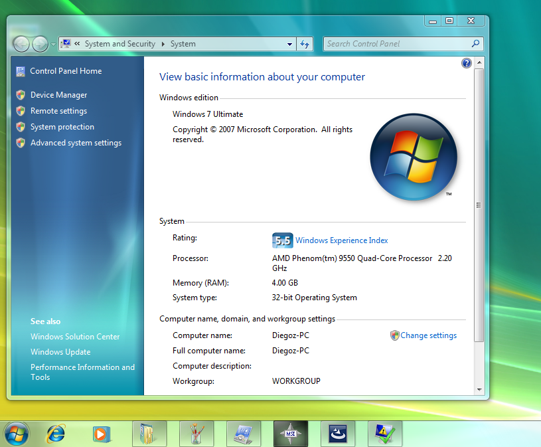
Task: Click the back navigation arrow
Action: click(21, 44)
